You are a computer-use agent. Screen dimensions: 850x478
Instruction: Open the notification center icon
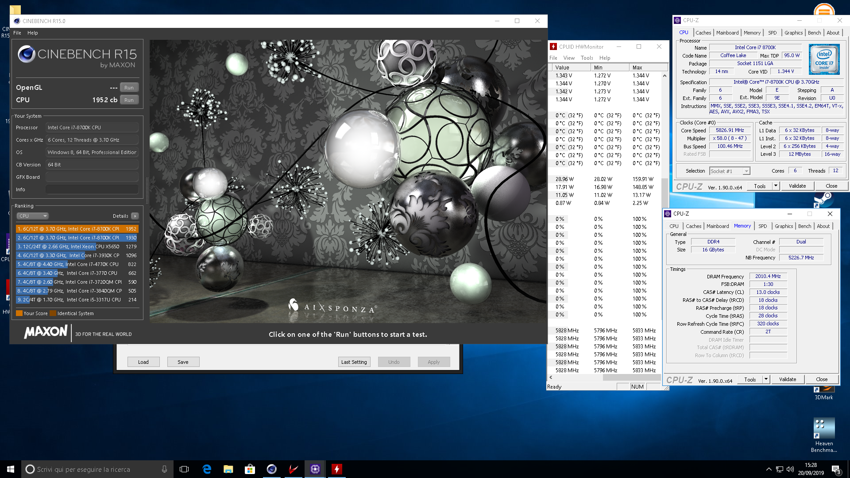836,469
